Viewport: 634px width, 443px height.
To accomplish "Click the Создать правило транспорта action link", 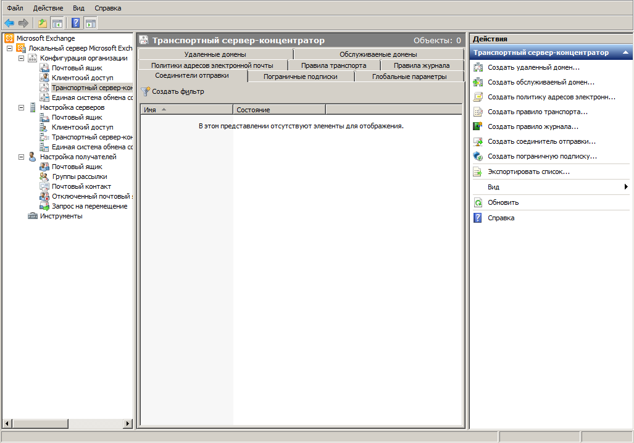I will tap(538, 112).
